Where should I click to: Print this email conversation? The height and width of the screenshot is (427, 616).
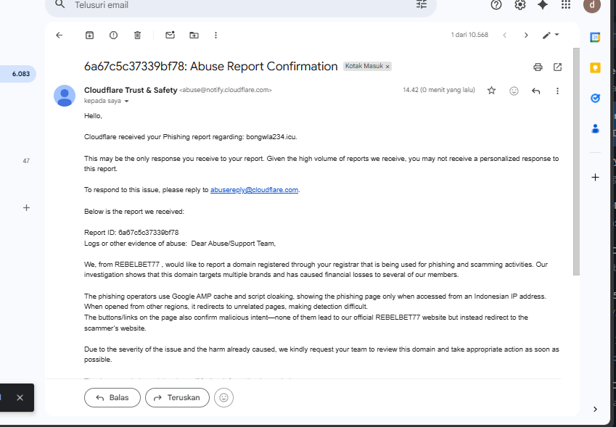[x=538, y=67]
